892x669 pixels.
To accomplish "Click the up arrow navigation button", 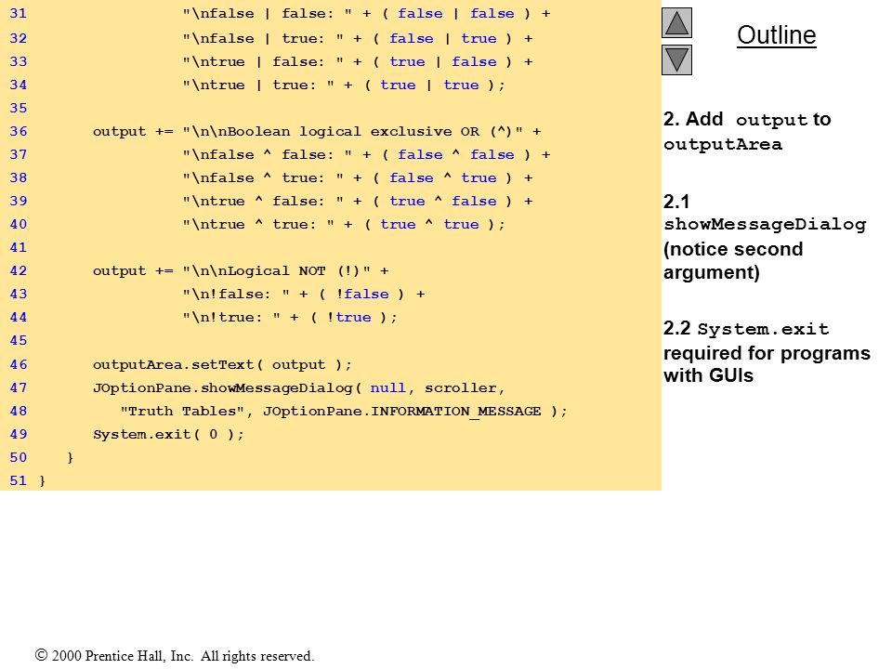I will point(676,22).
